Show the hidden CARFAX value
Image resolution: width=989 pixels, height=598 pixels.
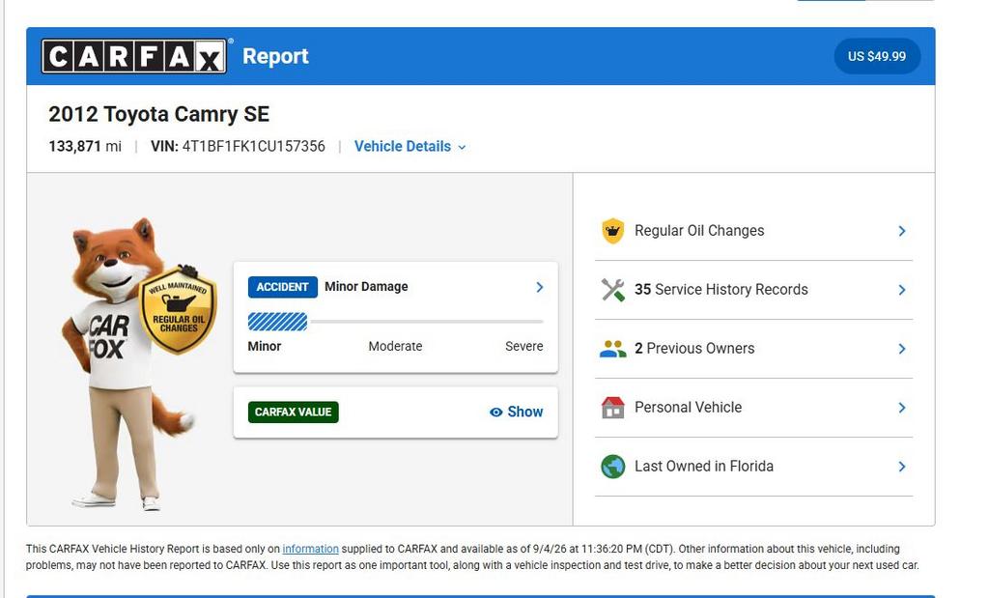click(516, 412)
